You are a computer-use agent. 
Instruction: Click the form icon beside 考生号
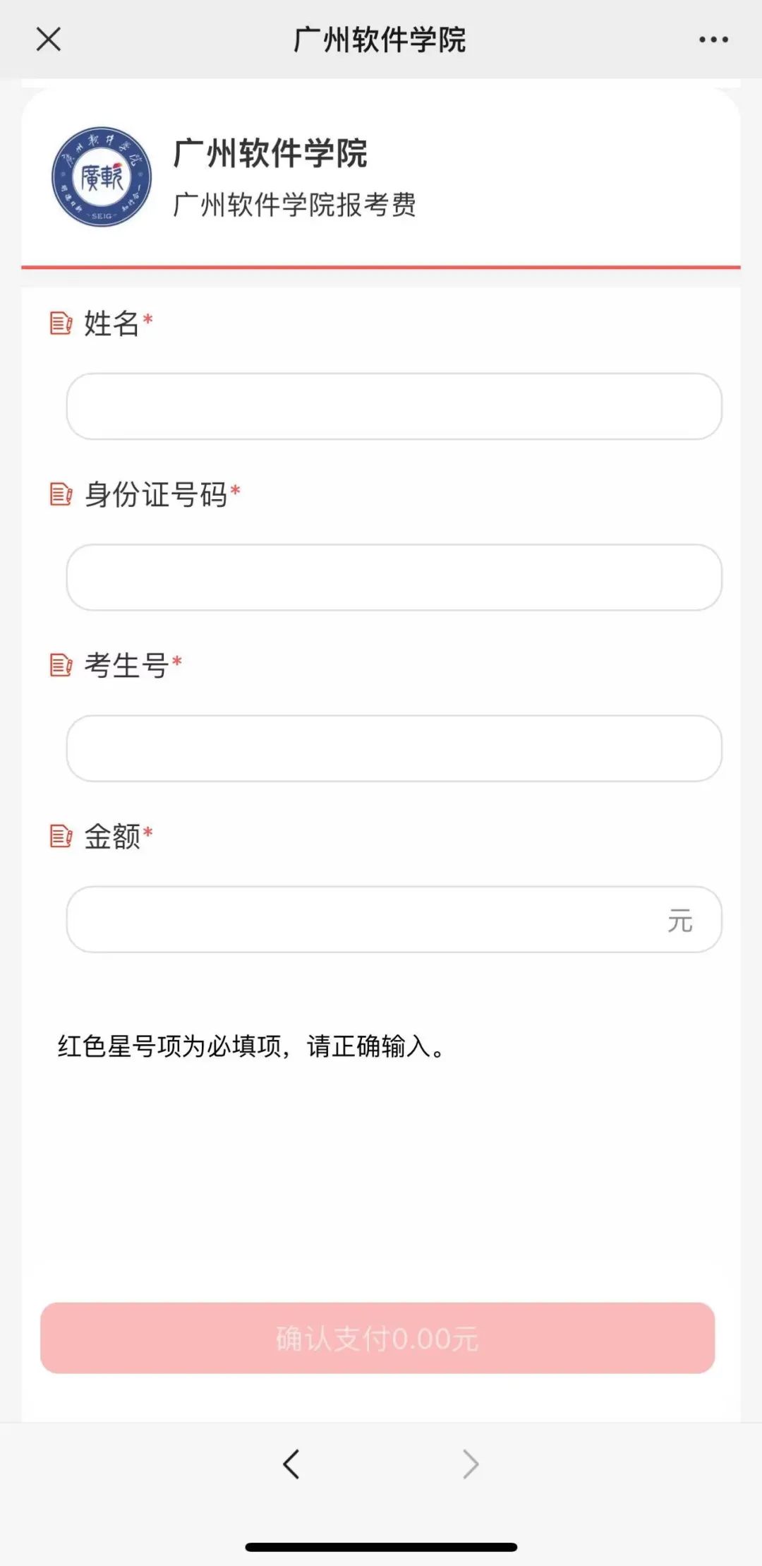[x=61, y=665]
